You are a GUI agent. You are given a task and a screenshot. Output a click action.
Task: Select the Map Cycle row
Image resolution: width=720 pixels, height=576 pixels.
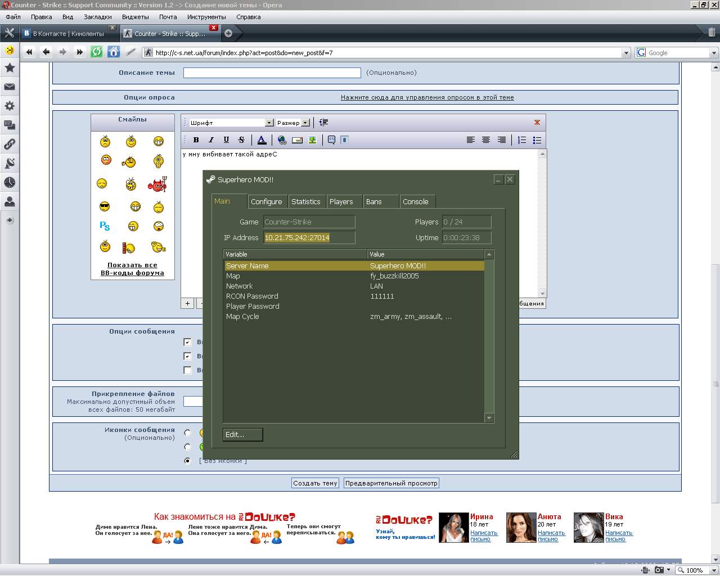coord(354,317)
